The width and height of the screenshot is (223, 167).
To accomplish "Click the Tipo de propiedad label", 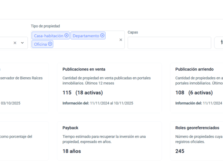I will click(45, 26).
